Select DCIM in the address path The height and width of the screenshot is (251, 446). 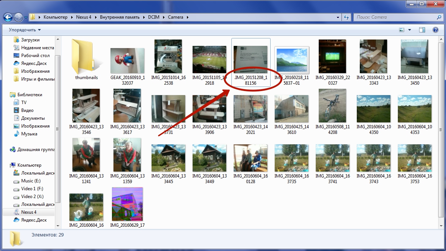click(154, 17)
